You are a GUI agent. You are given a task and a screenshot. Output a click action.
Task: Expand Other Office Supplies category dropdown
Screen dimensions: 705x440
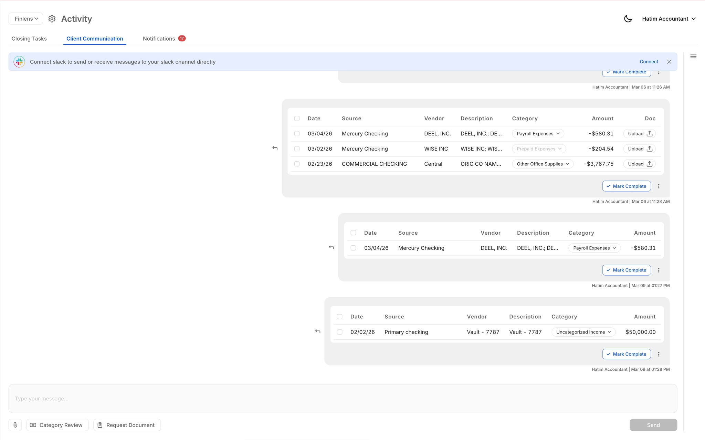click(543, 164)
